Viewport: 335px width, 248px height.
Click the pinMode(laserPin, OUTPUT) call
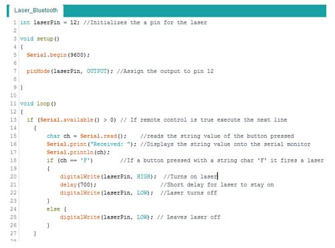click(70, 71)
